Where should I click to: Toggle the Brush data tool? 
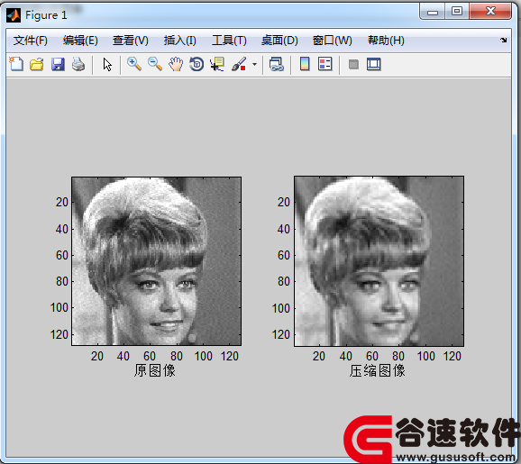pyautogui.click(x=239, y=64)
